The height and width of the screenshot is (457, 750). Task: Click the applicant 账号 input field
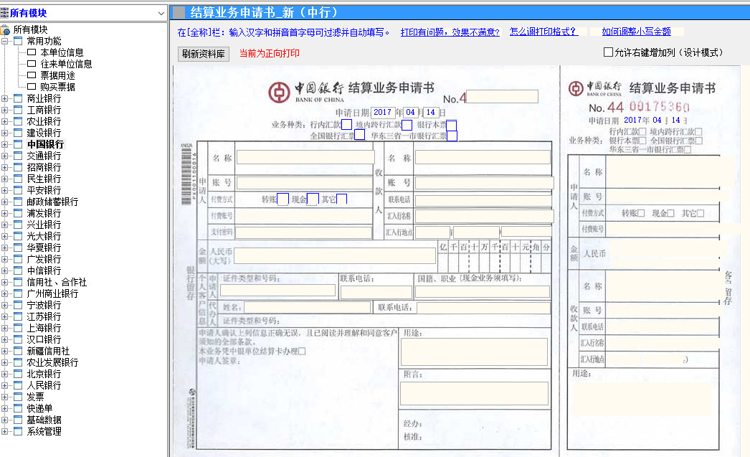point(305,183)
